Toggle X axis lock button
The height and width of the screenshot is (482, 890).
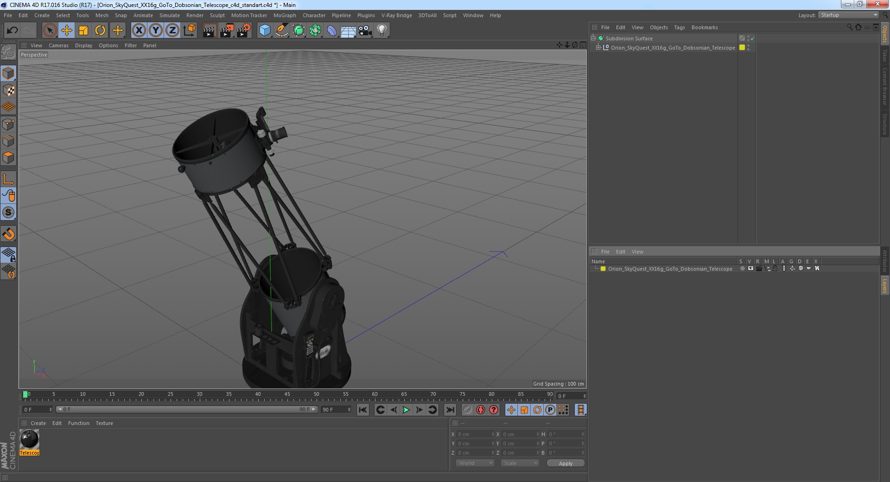click(139, 31)
